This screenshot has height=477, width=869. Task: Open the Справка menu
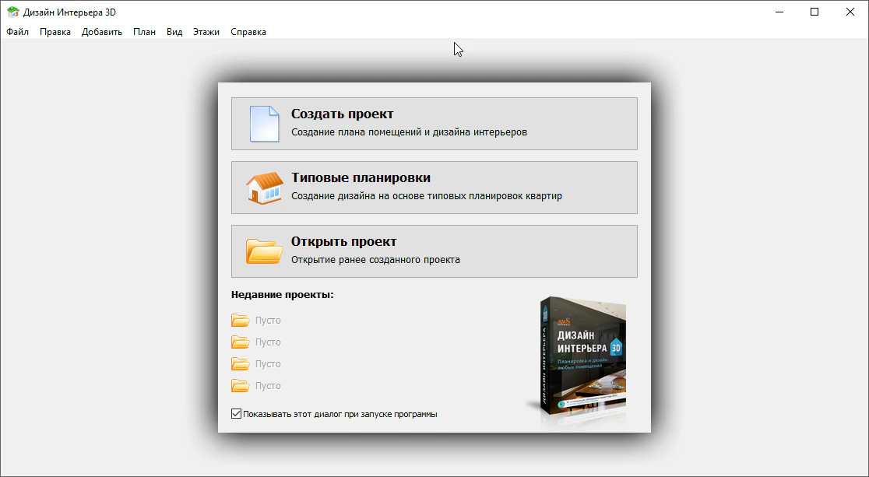tap(248, 32)
